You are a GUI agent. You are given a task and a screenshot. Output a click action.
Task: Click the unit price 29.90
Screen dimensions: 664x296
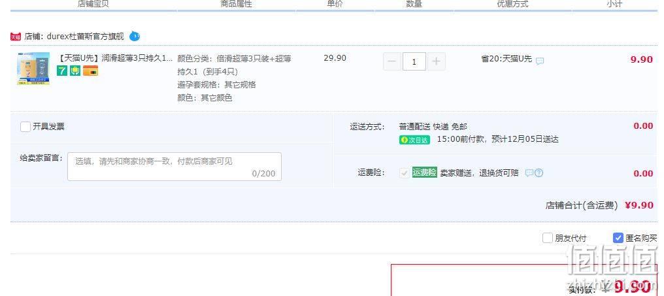click(x=335, y=58)
